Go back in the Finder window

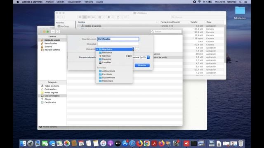point(58,17)
